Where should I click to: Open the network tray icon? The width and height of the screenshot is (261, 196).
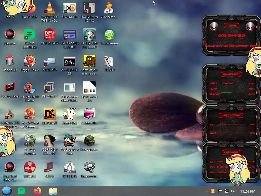226,191
